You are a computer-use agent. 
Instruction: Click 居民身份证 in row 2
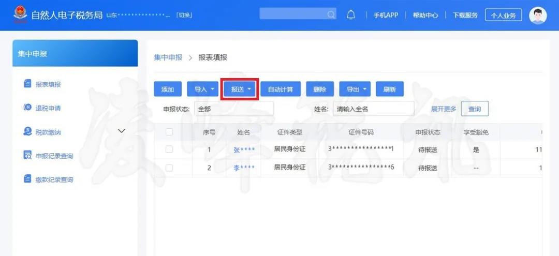289,167
